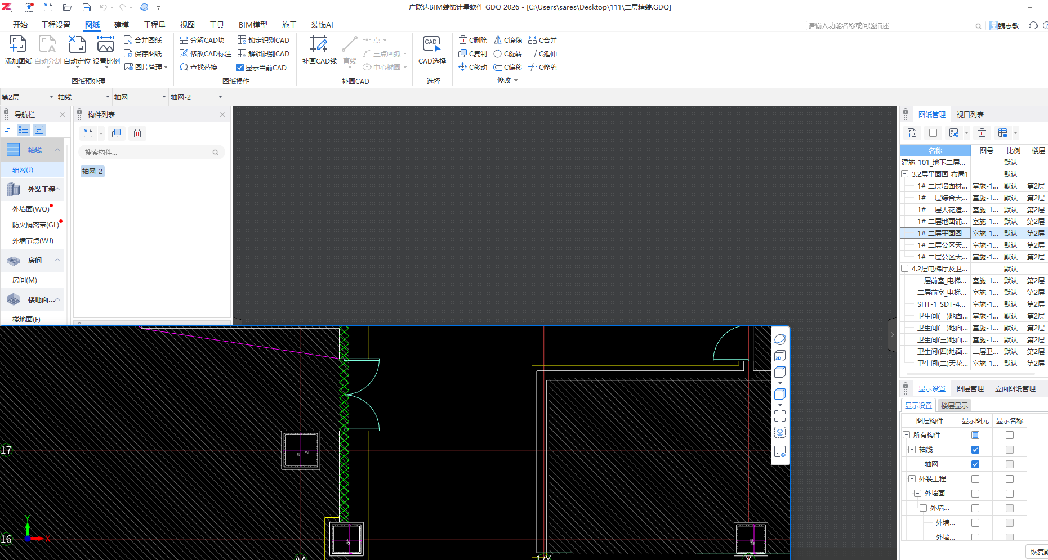Expand the 修改 group dropdown arrow
1048x560 pixels.
516,80
